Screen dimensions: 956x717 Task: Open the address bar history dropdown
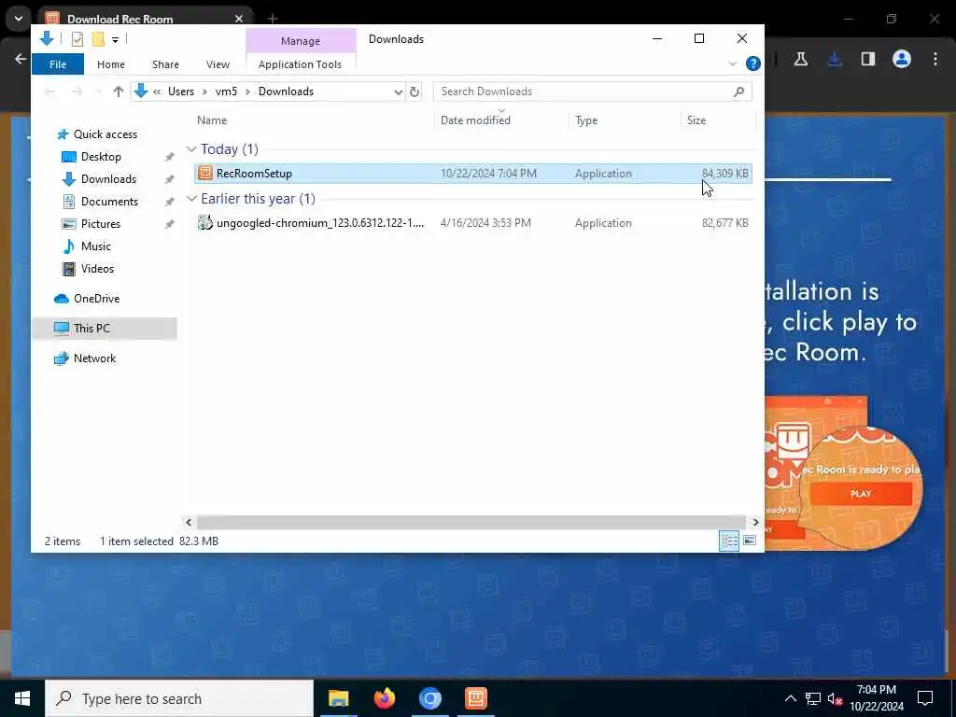coord(398,92)
